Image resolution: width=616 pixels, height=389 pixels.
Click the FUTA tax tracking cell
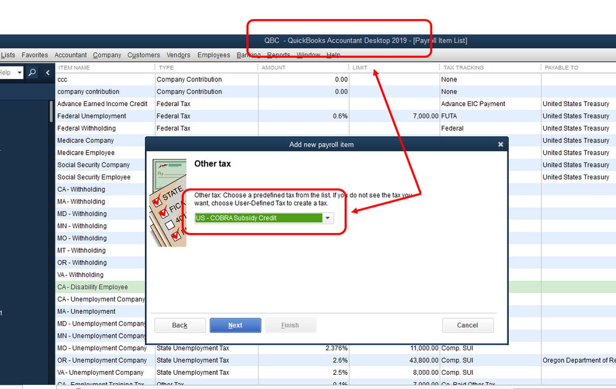(x=449, y=116)
